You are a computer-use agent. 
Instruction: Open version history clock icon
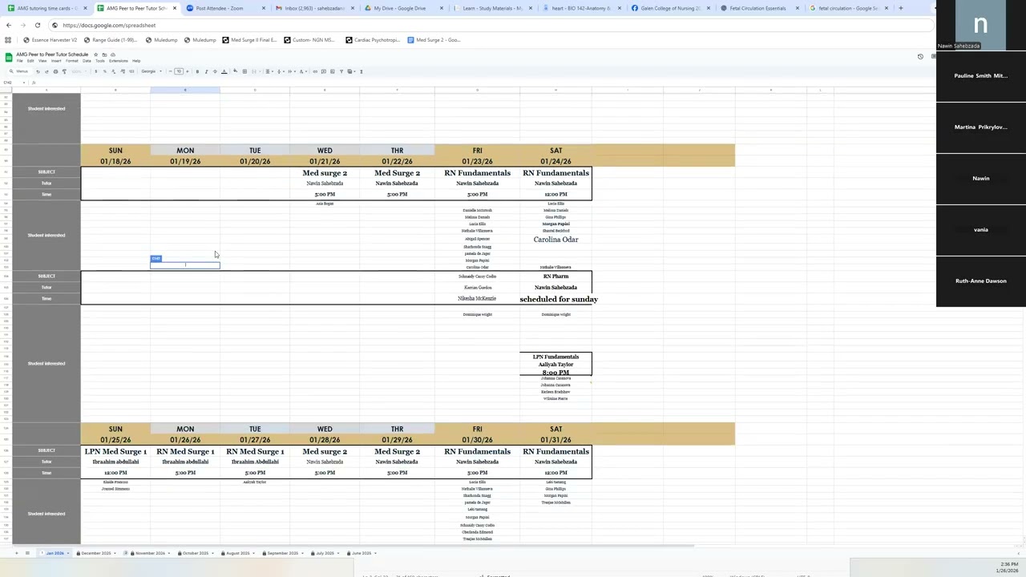(x=920, y=57)
